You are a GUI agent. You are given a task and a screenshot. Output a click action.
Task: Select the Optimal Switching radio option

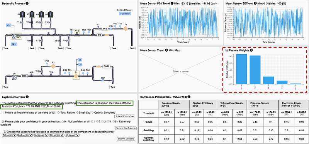[x=93, y=112]
